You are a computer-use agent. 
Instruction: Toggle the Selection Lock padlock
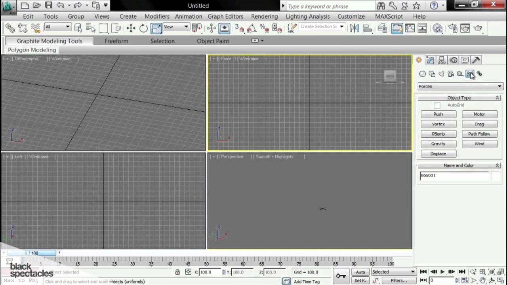[177, 272]
